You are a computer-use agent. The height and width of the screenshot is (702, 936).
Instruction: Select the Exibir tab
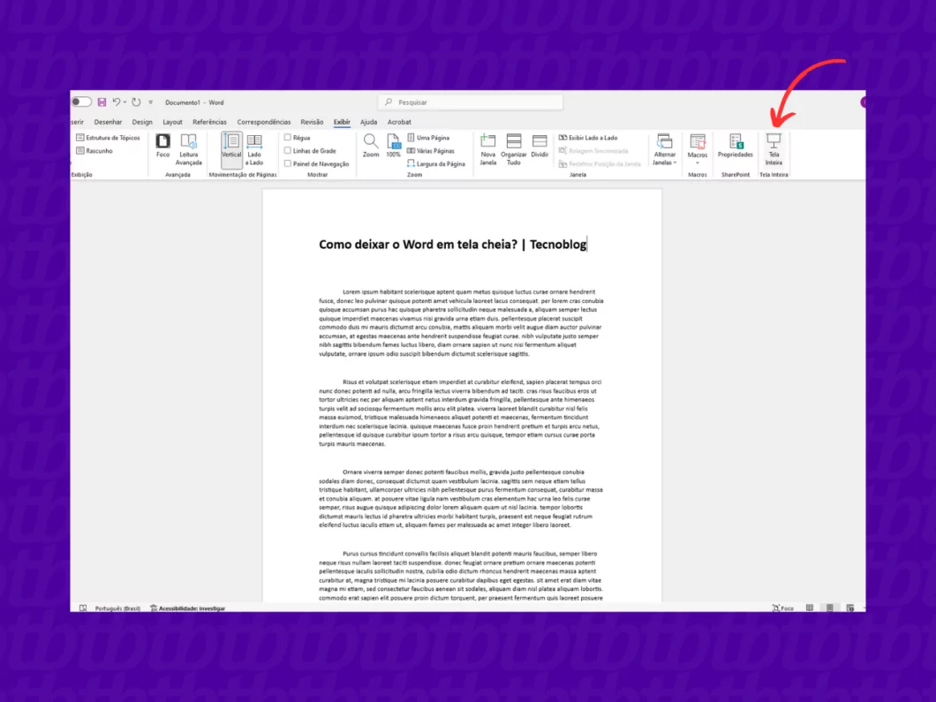[342, 122]
